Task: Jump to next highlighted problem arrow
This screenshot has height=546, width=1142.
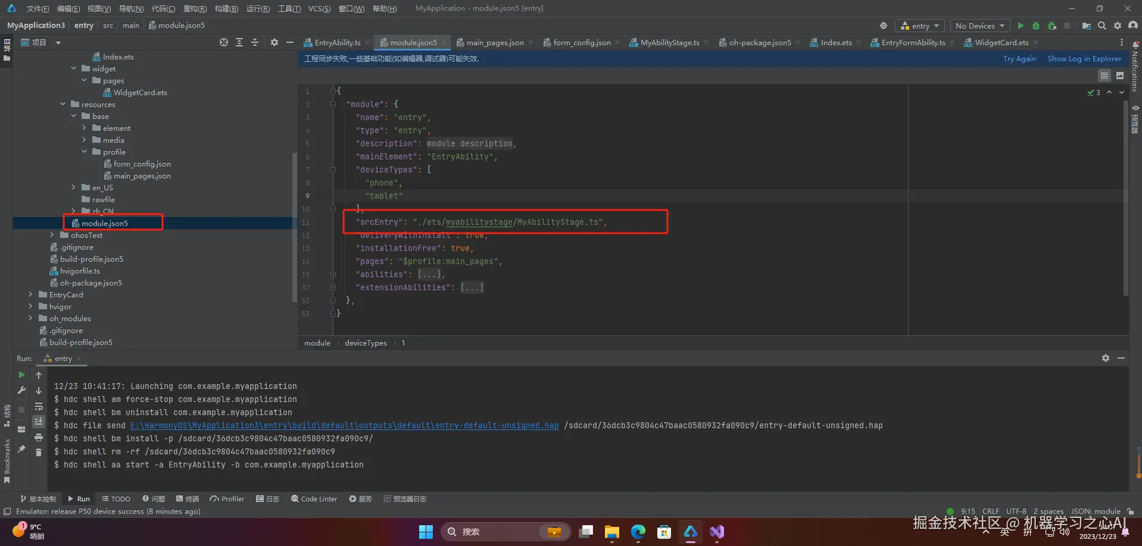Action: [1122, 92]
